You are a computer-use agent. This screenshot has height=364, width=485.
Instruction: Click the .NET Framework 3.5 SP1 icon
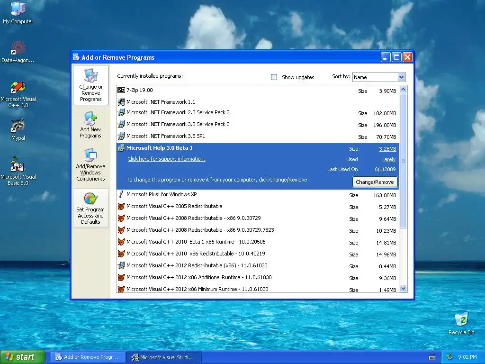tap(121, 136)
